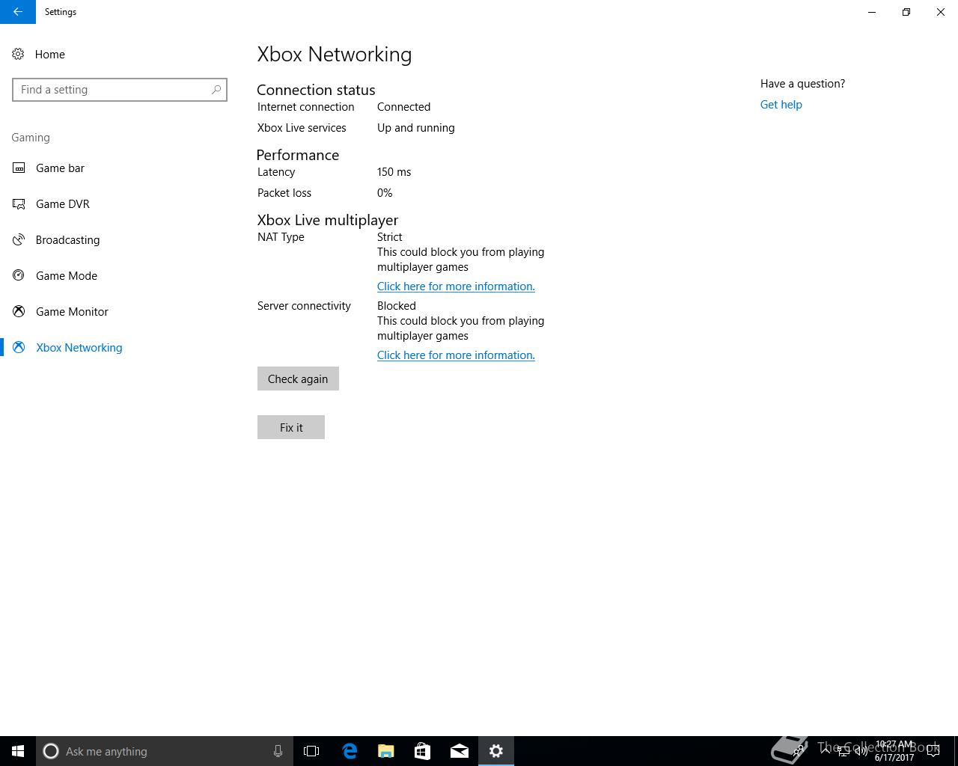The image size is (958, 766).
Task: Open the People icon in the tray
Action: [799, 751]
